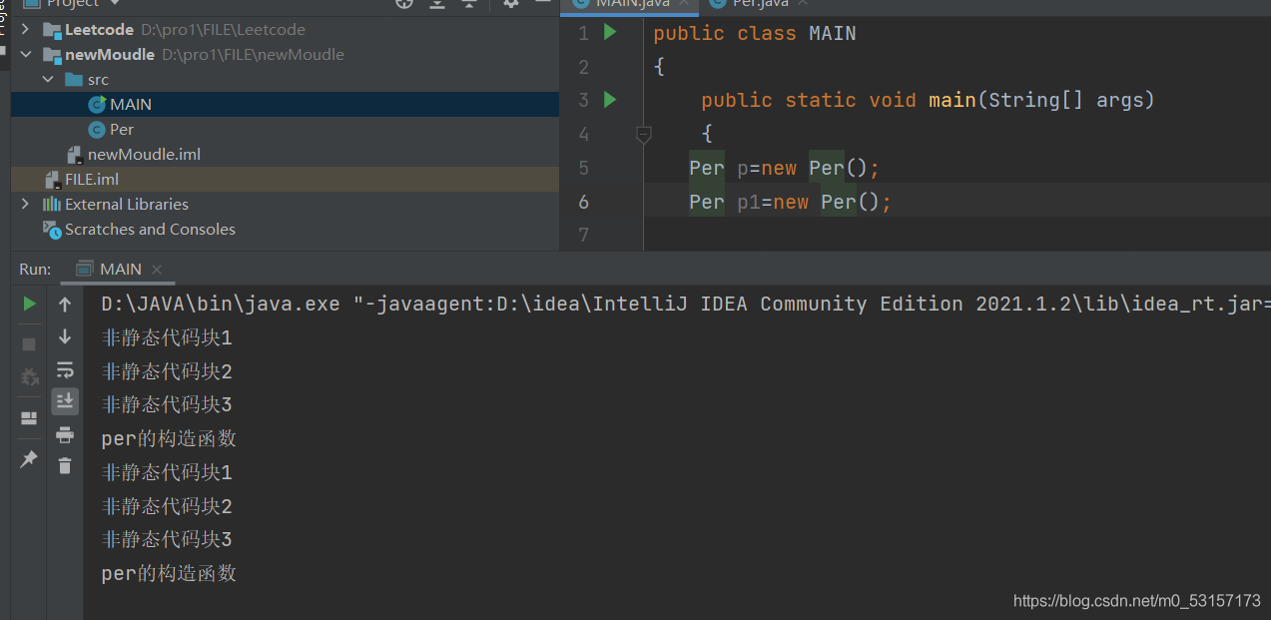
Task: Clear console with the trash icon
Action: click(x=65, y=465)
